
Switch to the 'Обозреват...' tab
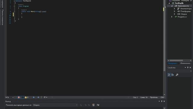pos(173,63)
